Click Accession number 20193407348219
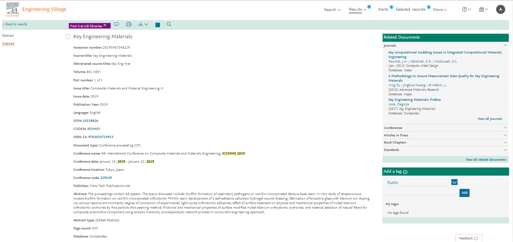 point(116,48)
